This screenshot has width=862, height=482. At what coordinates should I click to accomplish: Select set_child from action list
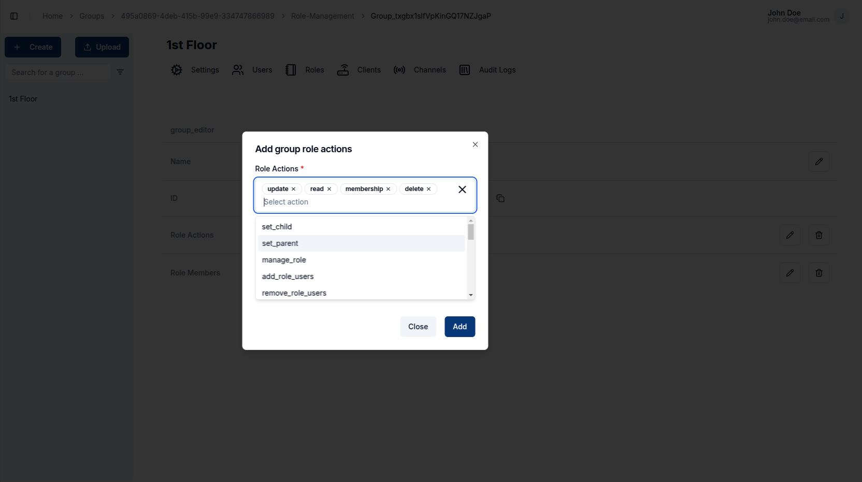[x=362, y=227]
